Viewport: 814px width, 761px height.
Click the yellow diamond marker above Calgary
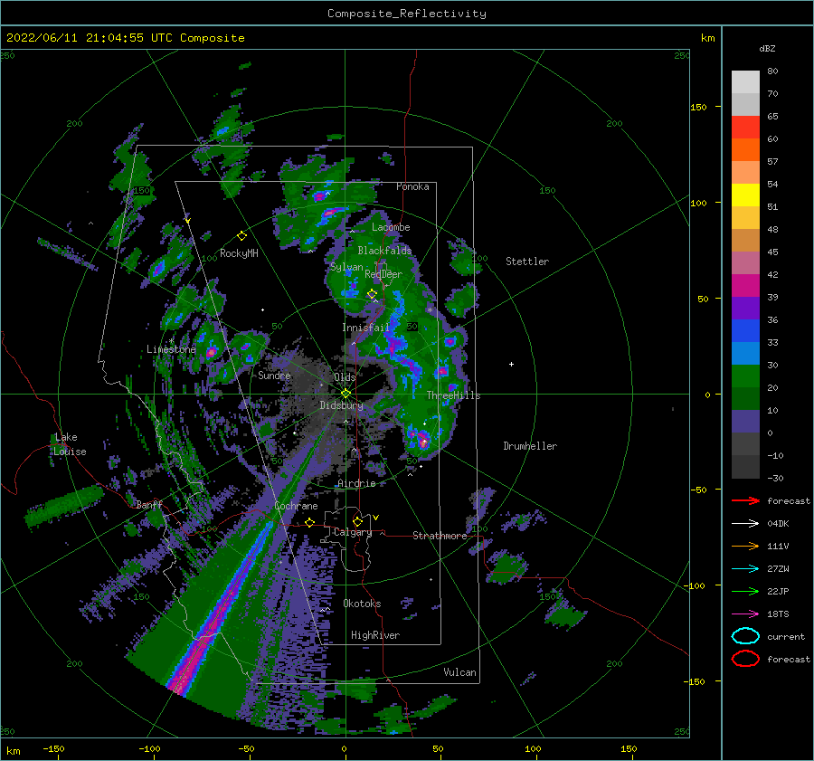(x=357, y=521)
